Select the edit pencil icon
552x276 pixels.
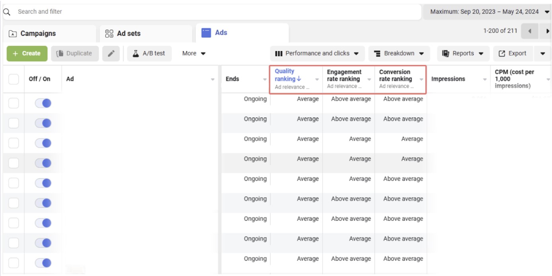pos(111,53)
